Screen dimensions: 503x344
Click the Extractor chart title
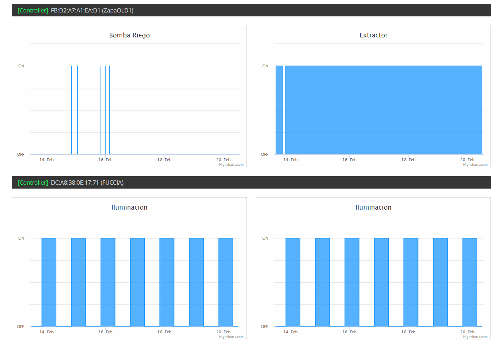[x=373, y=35]
